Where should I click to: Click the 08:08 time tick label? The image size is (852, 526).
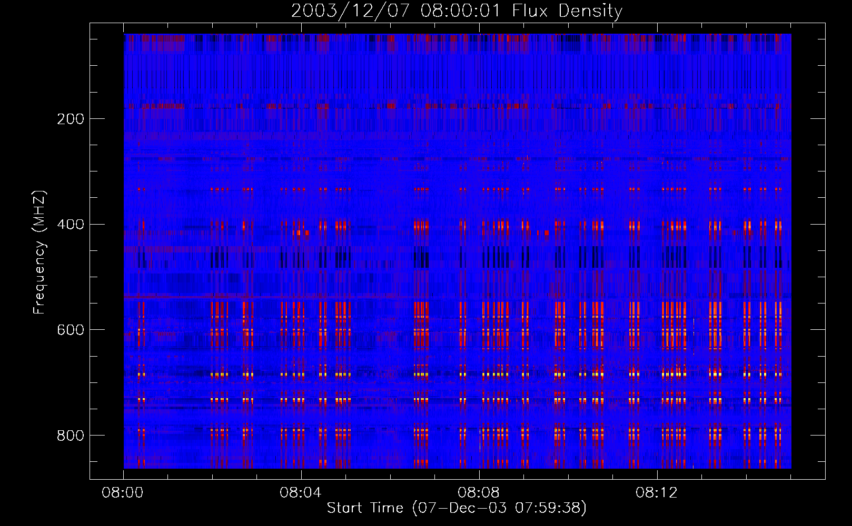479,493
